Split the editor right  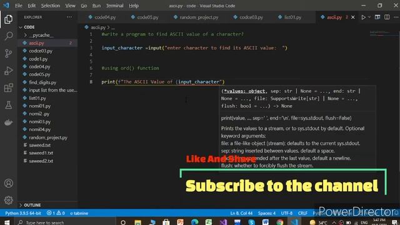387,17
